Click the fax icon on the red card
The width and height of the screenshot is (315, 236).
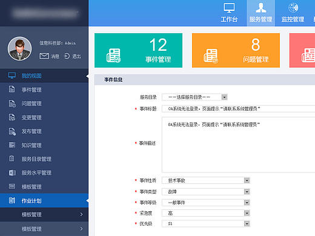tap(308, 55)
